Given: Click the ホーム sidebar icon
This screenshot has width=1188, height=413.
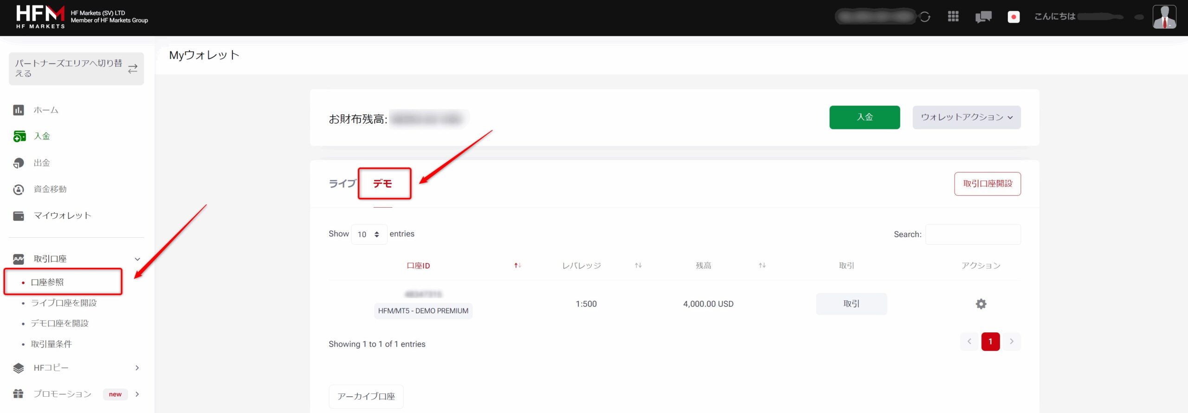Looking at the screenshot, I should (19, 110).
